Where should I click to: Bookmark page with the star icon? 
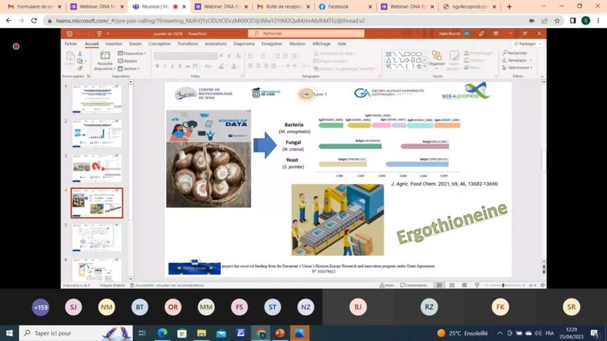pyautogui.click(x=557, y=20)
